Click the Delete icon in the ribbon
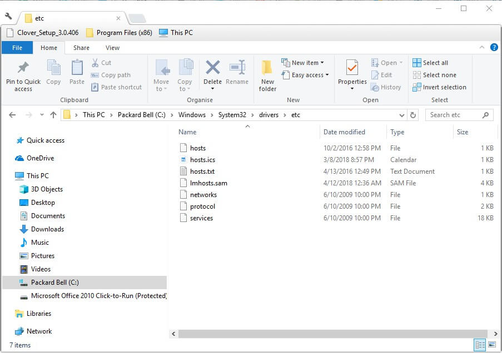This screenshot has height=353, width=502. 212,68
